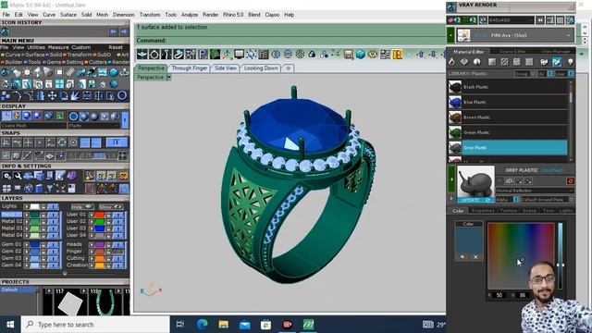
Task: Toggle lock on Heads layer
Action: click(108, 244)
